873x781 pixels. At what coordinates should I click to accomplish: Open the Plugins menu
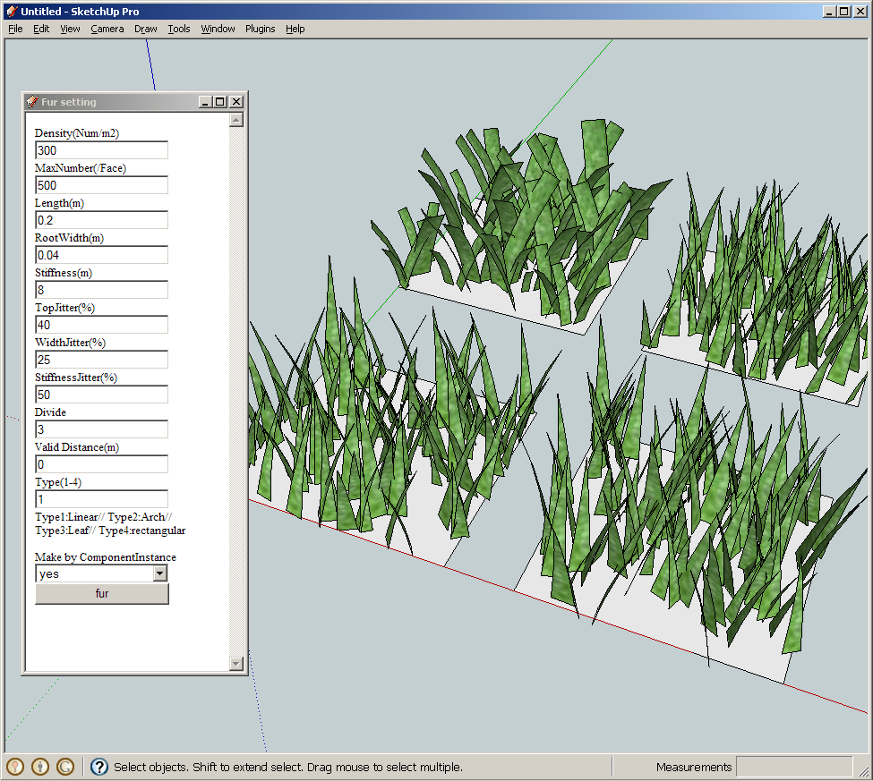pos(260,29)
